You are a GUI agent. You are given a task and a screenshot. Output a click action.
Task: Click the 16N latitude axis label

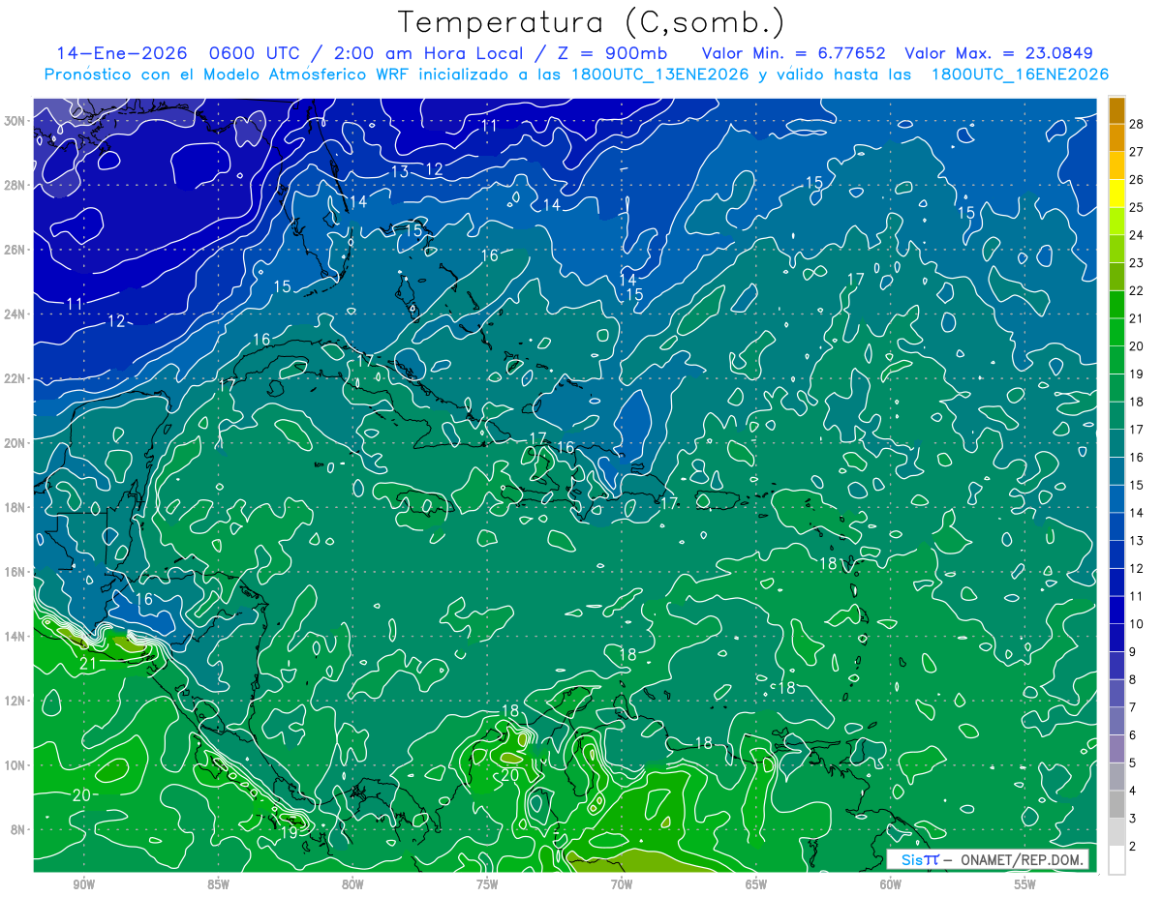point(15,572)
